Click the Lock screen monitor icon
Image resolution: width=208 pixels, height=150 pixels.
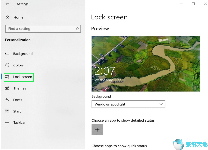(x=7, y=77)
